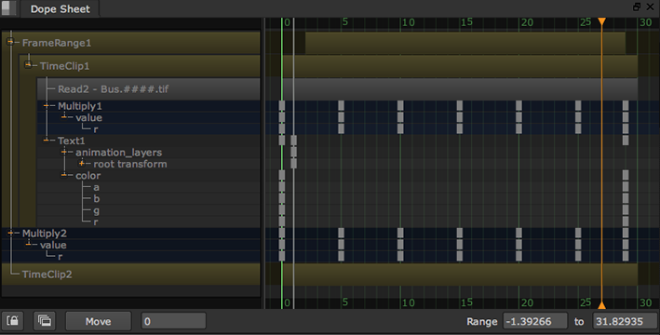
Task: Click the overlapping frames icon next to Move
Action: click(x=44, y=321)
